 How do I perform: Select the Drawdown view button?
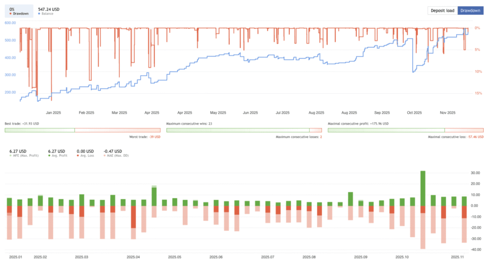[470, 11]
